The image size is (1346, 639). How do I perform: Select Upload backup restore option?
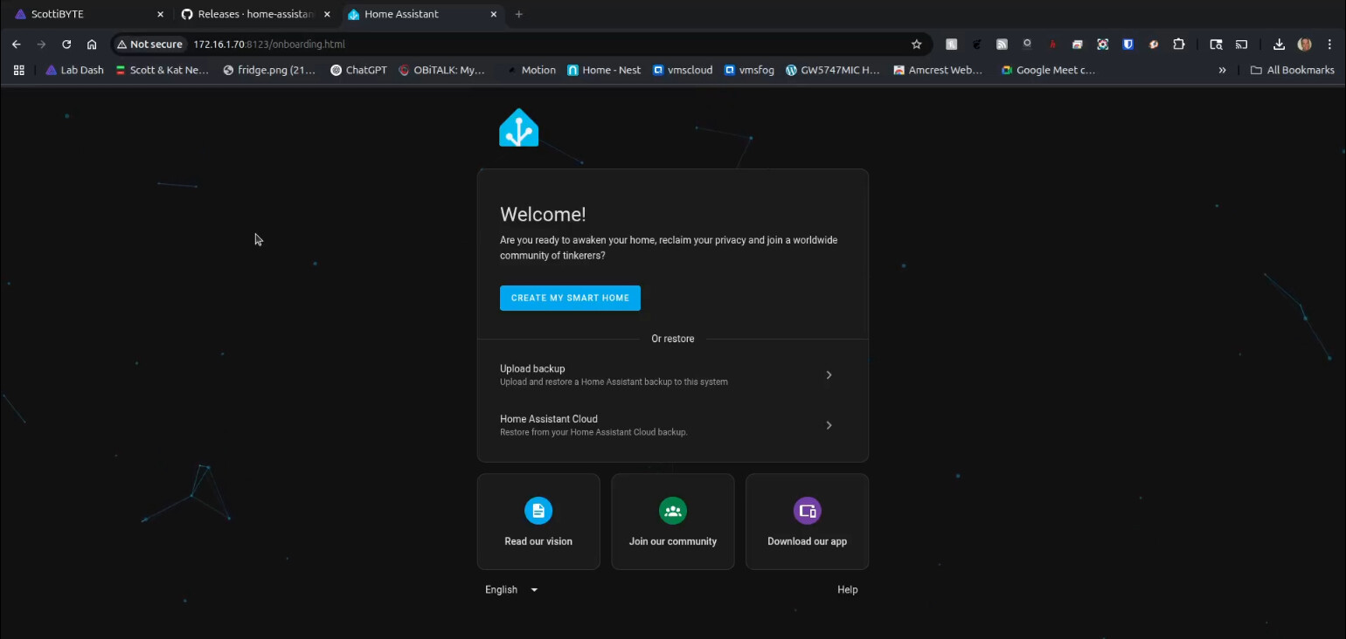click(673, 375)
